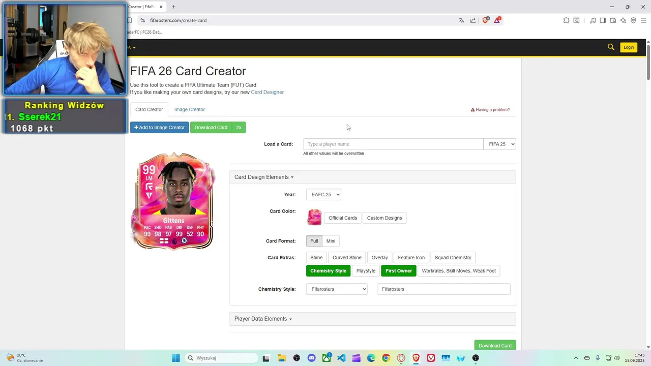The height and width of the screenshot is (366, 651).
Task: Select the Mini card format
Action: (x=331, y=241)
